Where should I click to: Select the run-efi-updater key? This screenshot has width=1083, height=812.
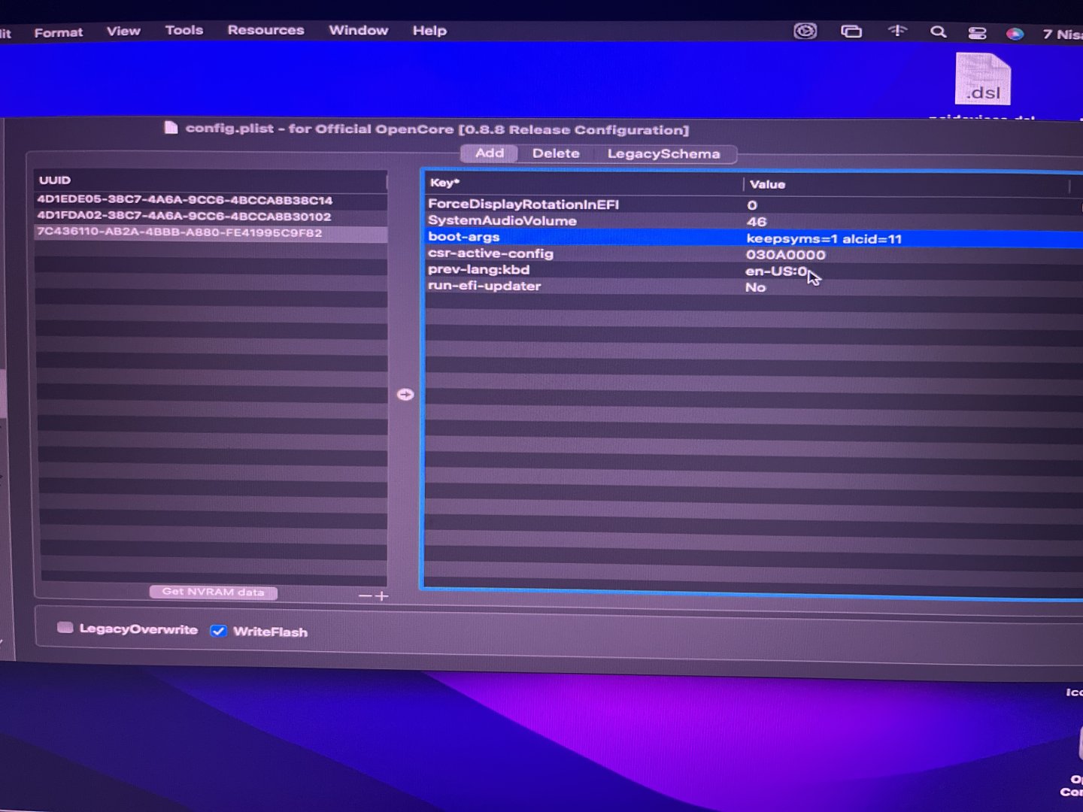tap(484, 286)
